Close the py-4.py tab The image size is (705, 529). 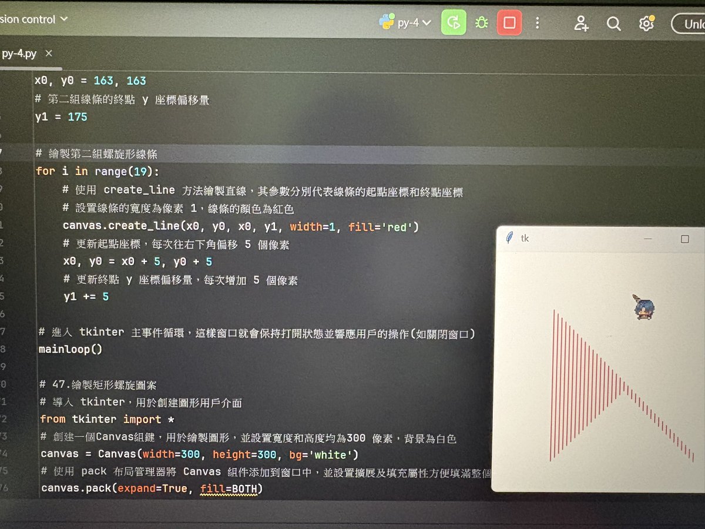[x=49, y=53]
